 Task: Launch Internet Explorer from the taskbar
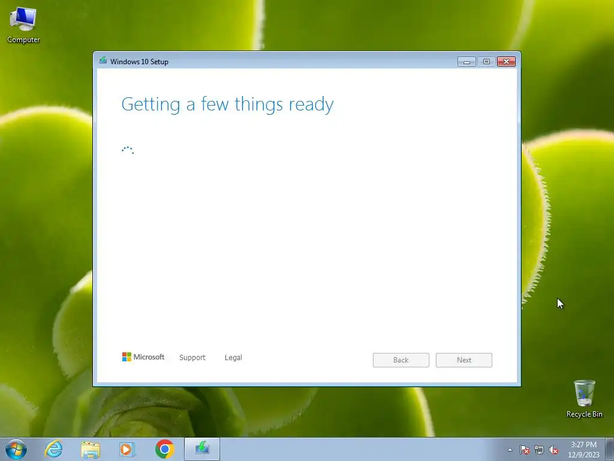(x=53, y=449)
